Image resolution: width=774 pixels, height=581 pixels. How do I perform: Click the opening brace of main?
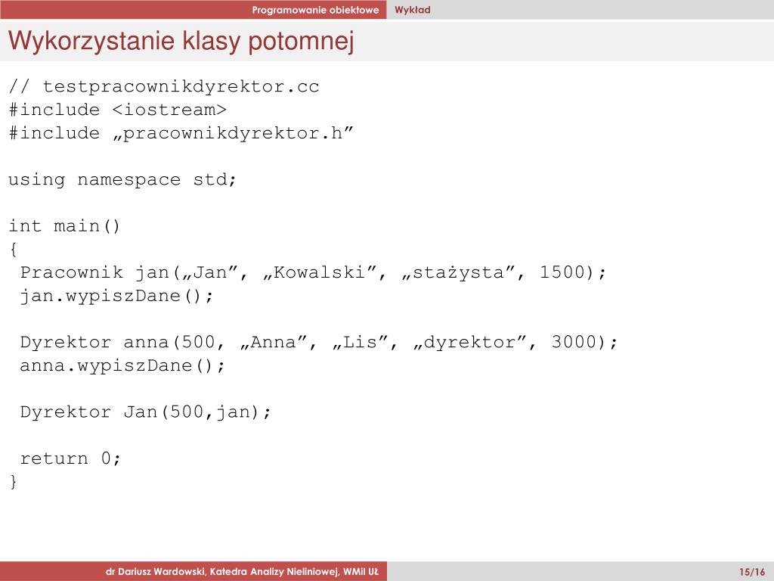click(x=14, y=250)
